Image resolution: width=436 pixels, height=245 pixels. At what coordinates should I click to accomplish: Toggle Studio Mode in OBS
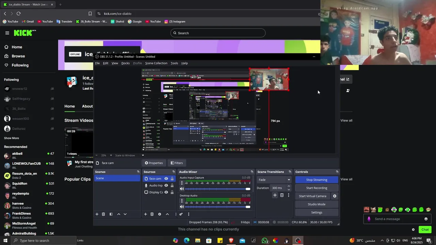[316, 204]
